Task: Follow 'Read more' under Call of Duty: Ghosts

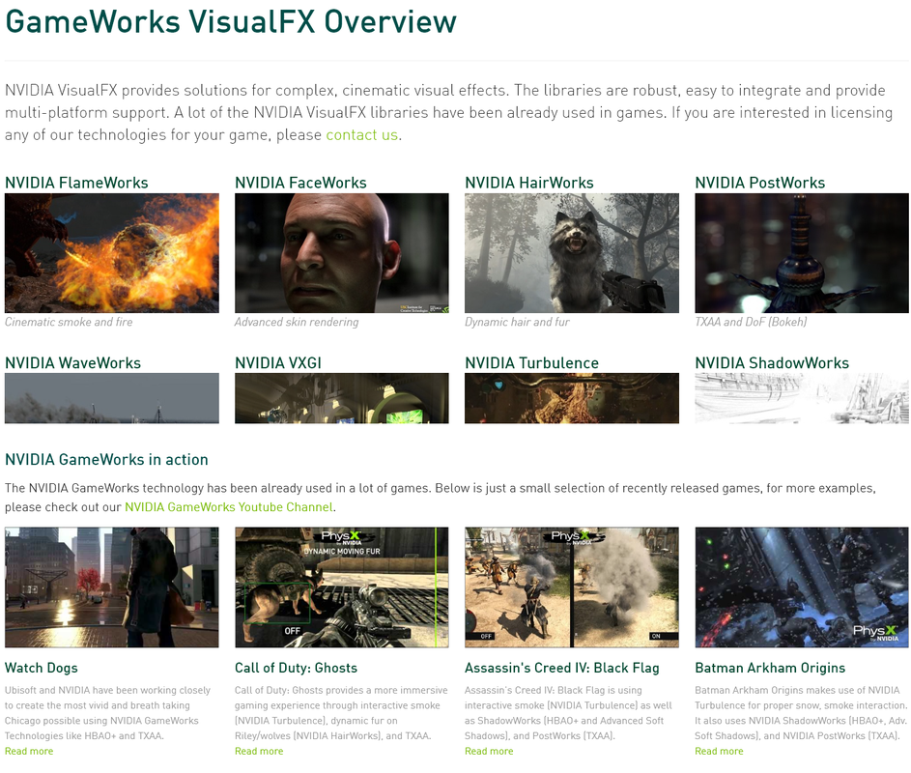Action: 259,751
